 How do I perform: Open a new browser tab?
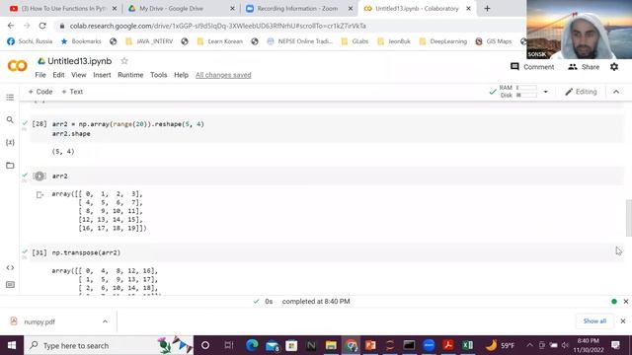pos(487,9)
